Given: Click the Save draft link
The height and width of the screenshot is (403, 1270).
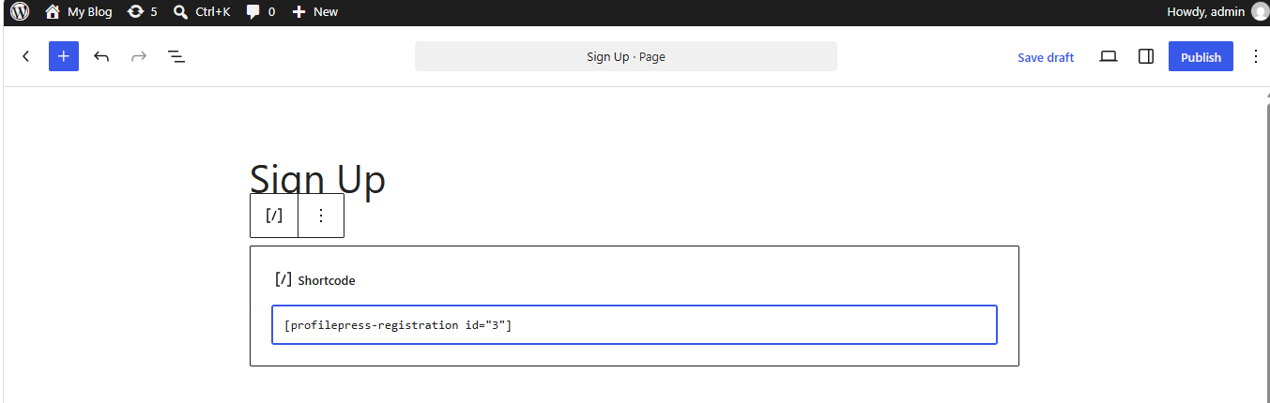Looking at the screenshot, I should coord(1046,57).
